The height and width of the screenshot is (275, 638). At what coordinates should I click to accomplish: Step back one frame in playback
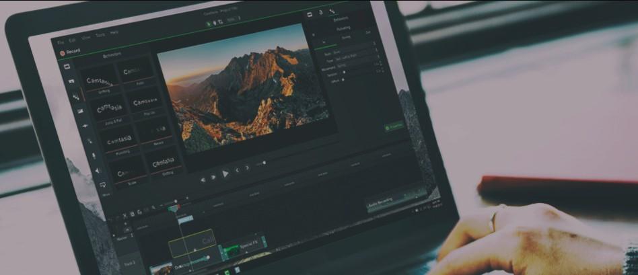click(x=203, y=180)
